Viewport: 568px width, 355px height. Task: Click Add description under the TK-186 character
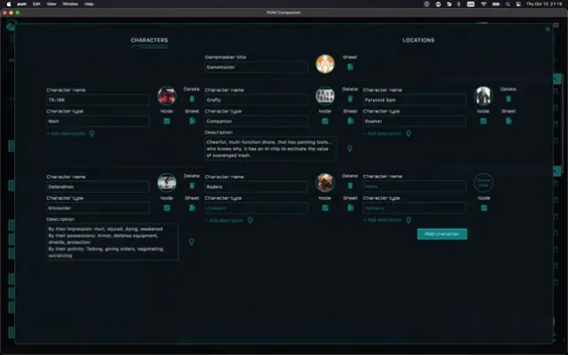point(67,133)
